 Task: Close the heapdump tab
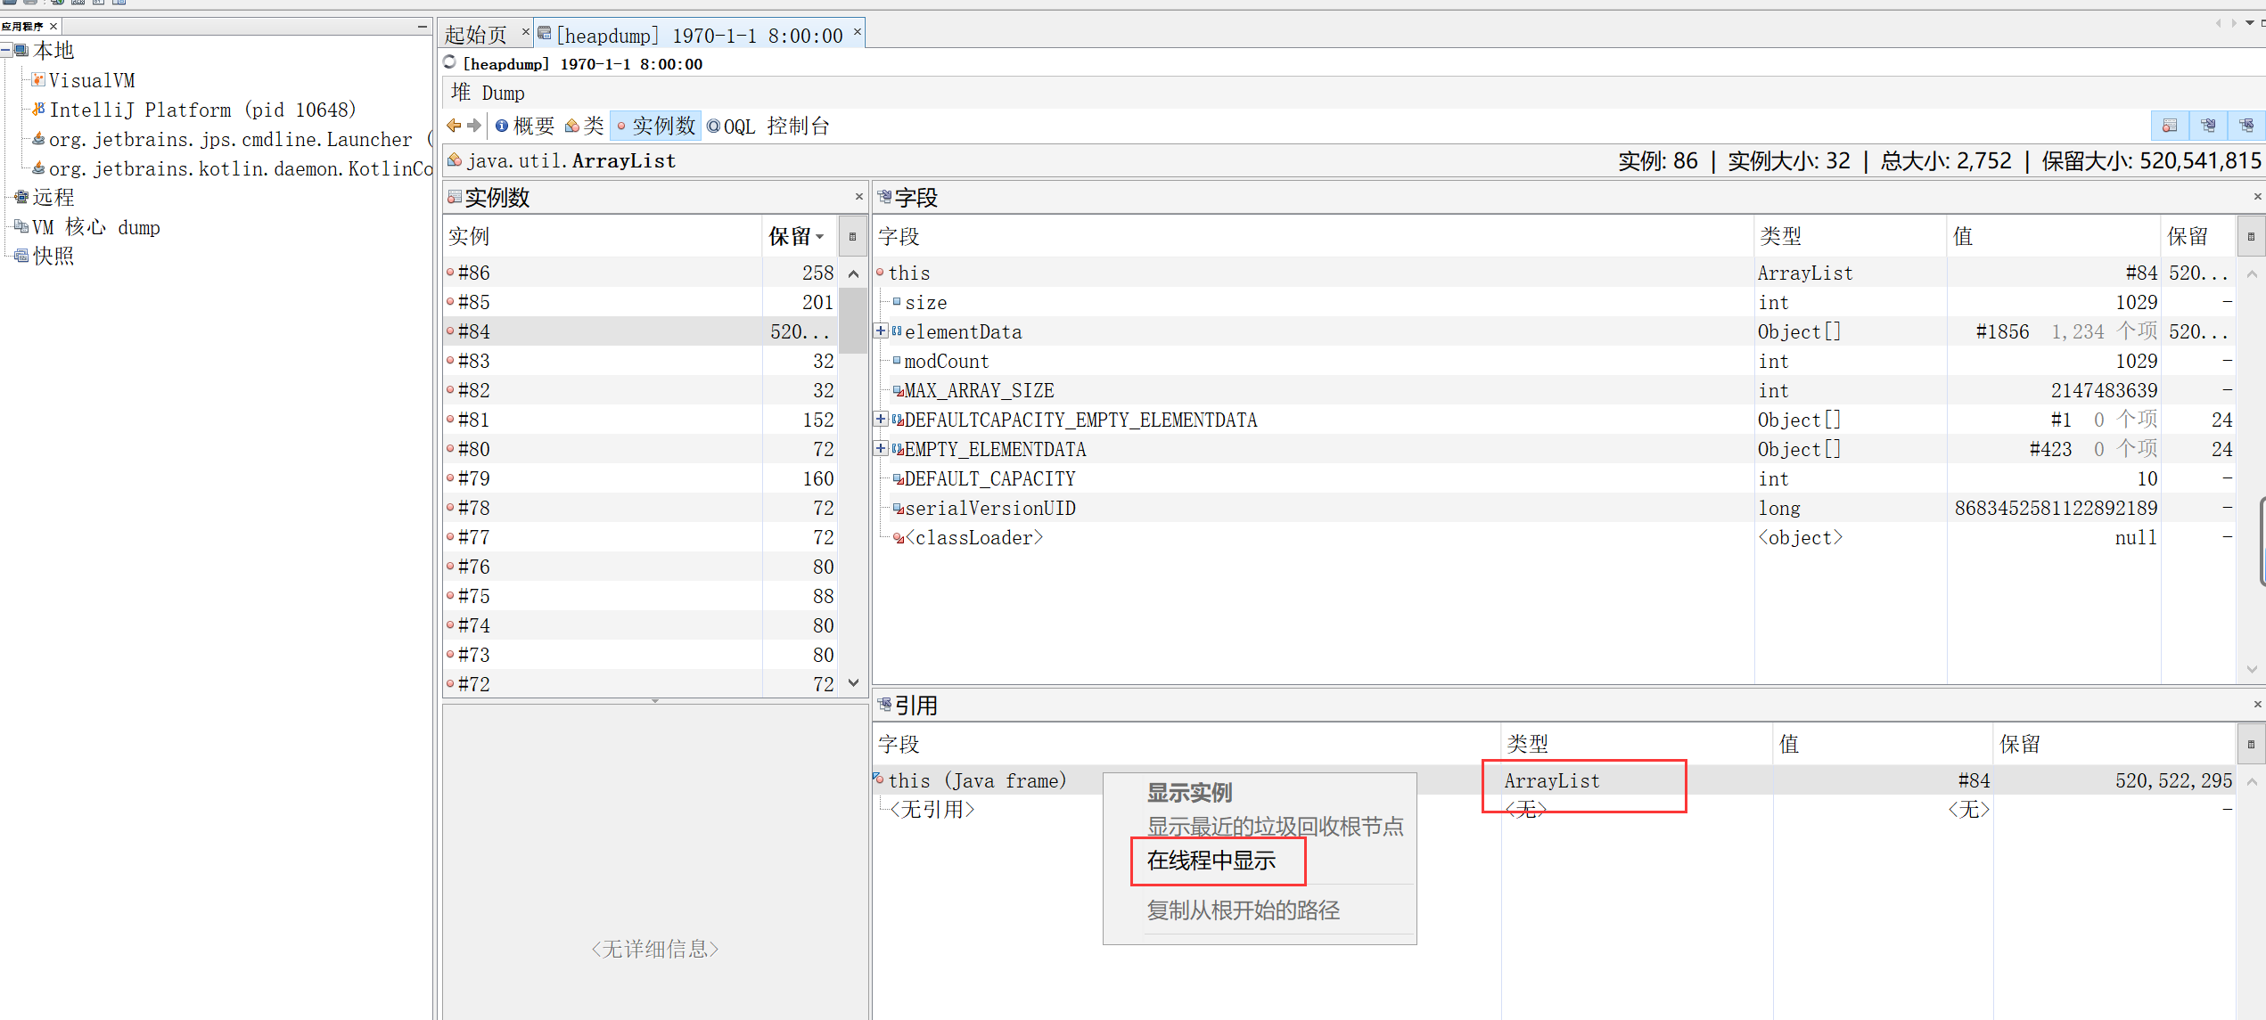click(858, 31)
